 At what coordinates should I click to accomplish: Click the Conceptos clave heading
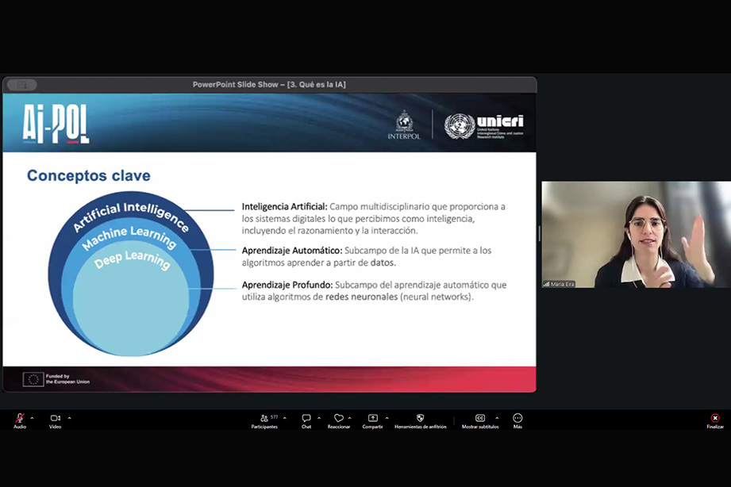[88, 175]
